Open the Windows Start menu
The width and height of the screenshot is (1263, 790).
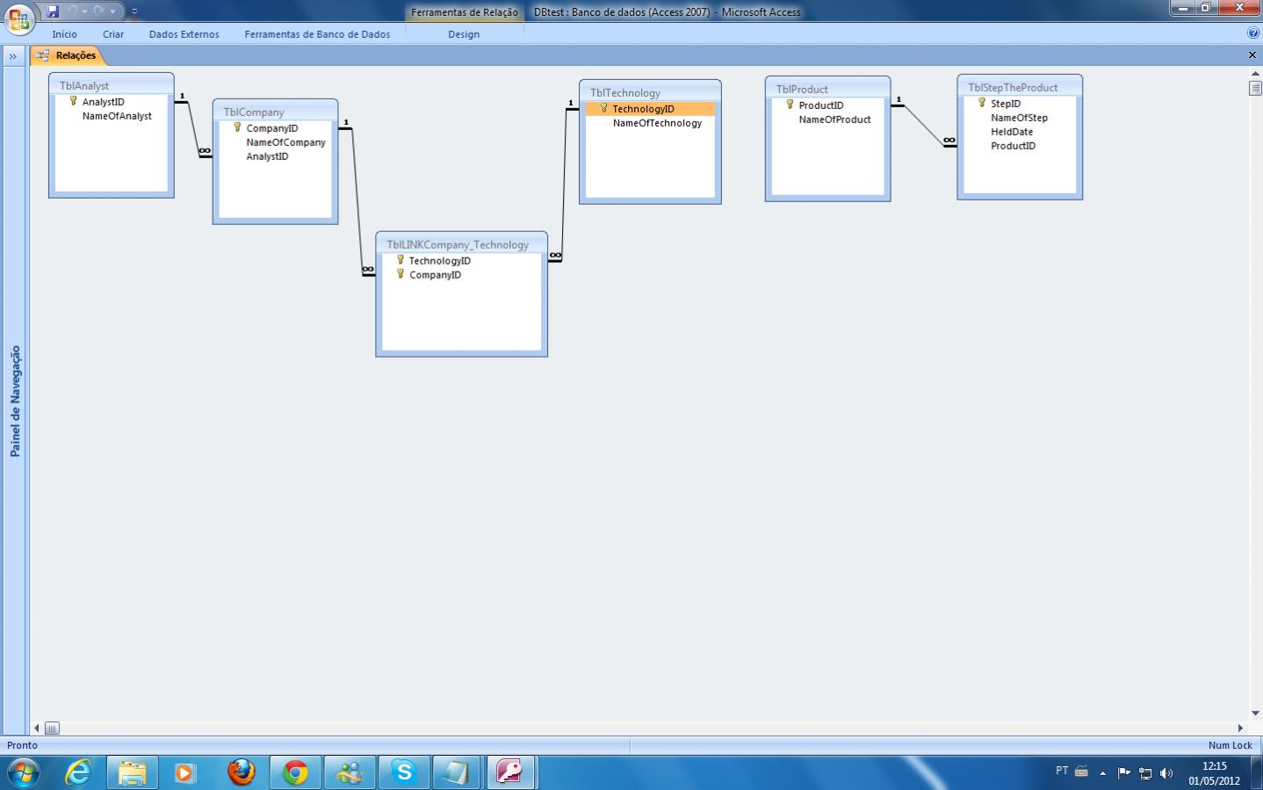(22, 773)
